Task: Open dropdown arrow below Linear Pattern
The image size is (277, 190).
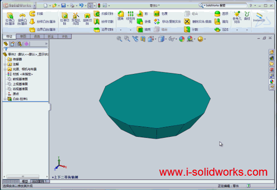Action: click(131, 30)
